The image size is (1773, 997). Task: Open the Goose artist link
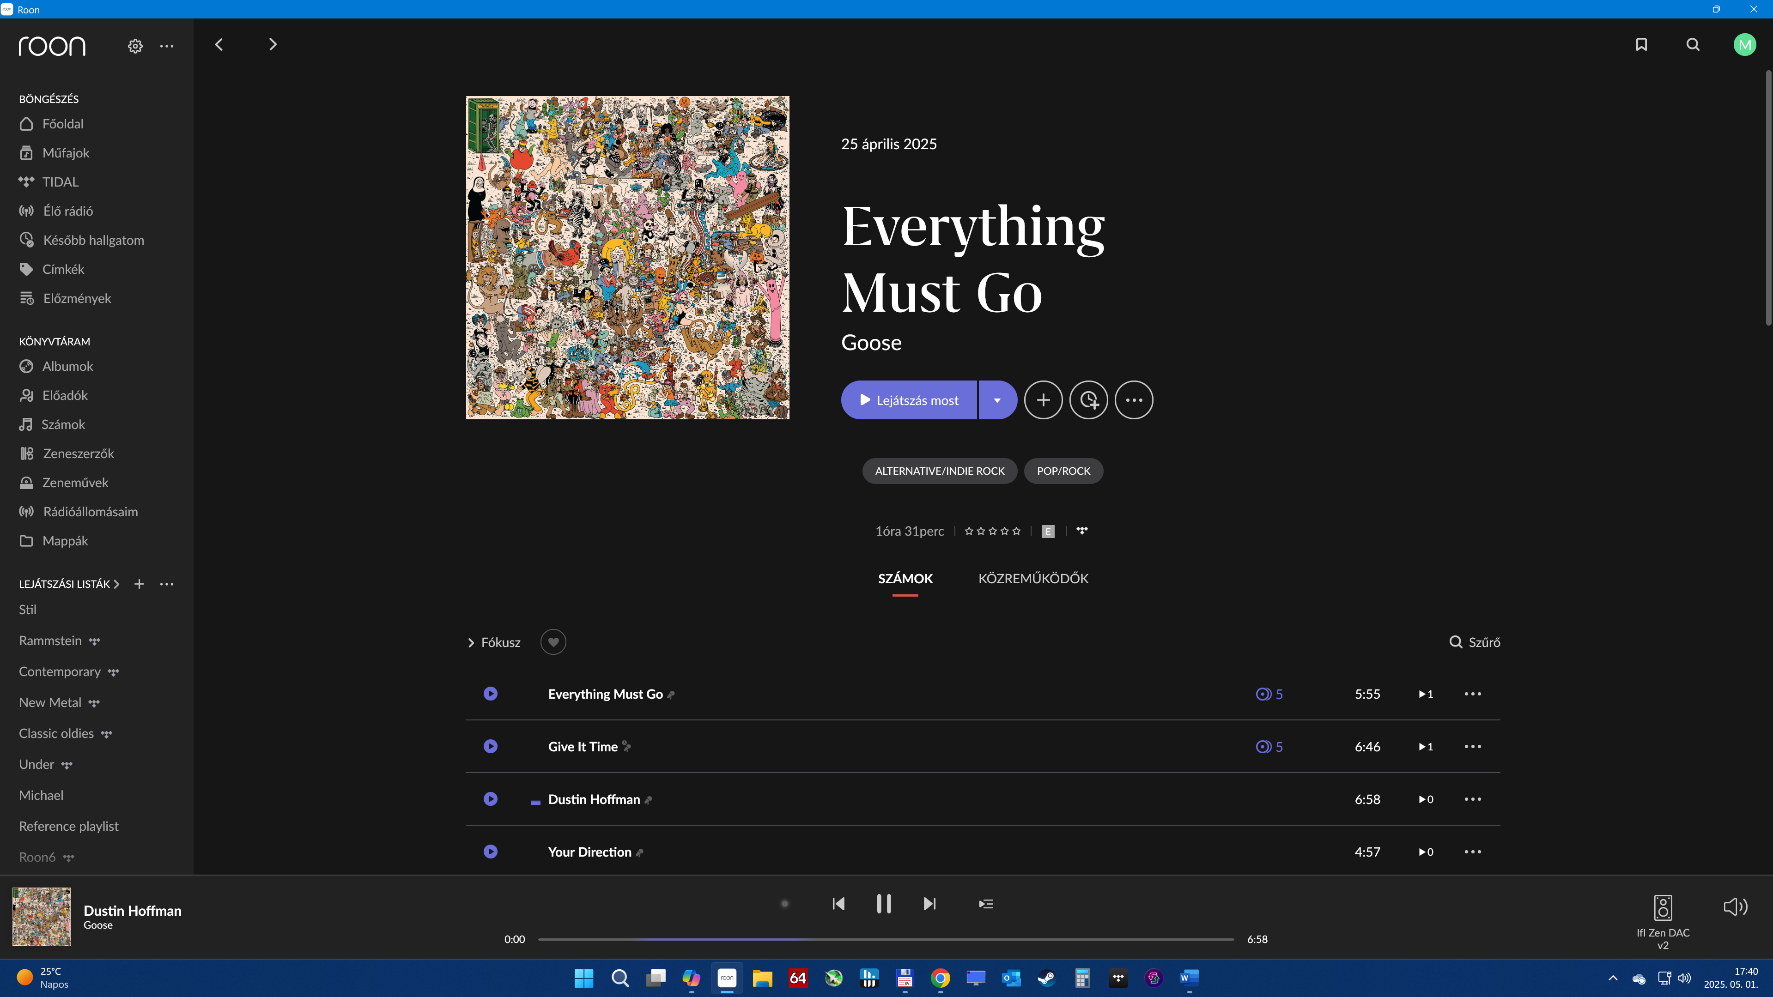871,343
